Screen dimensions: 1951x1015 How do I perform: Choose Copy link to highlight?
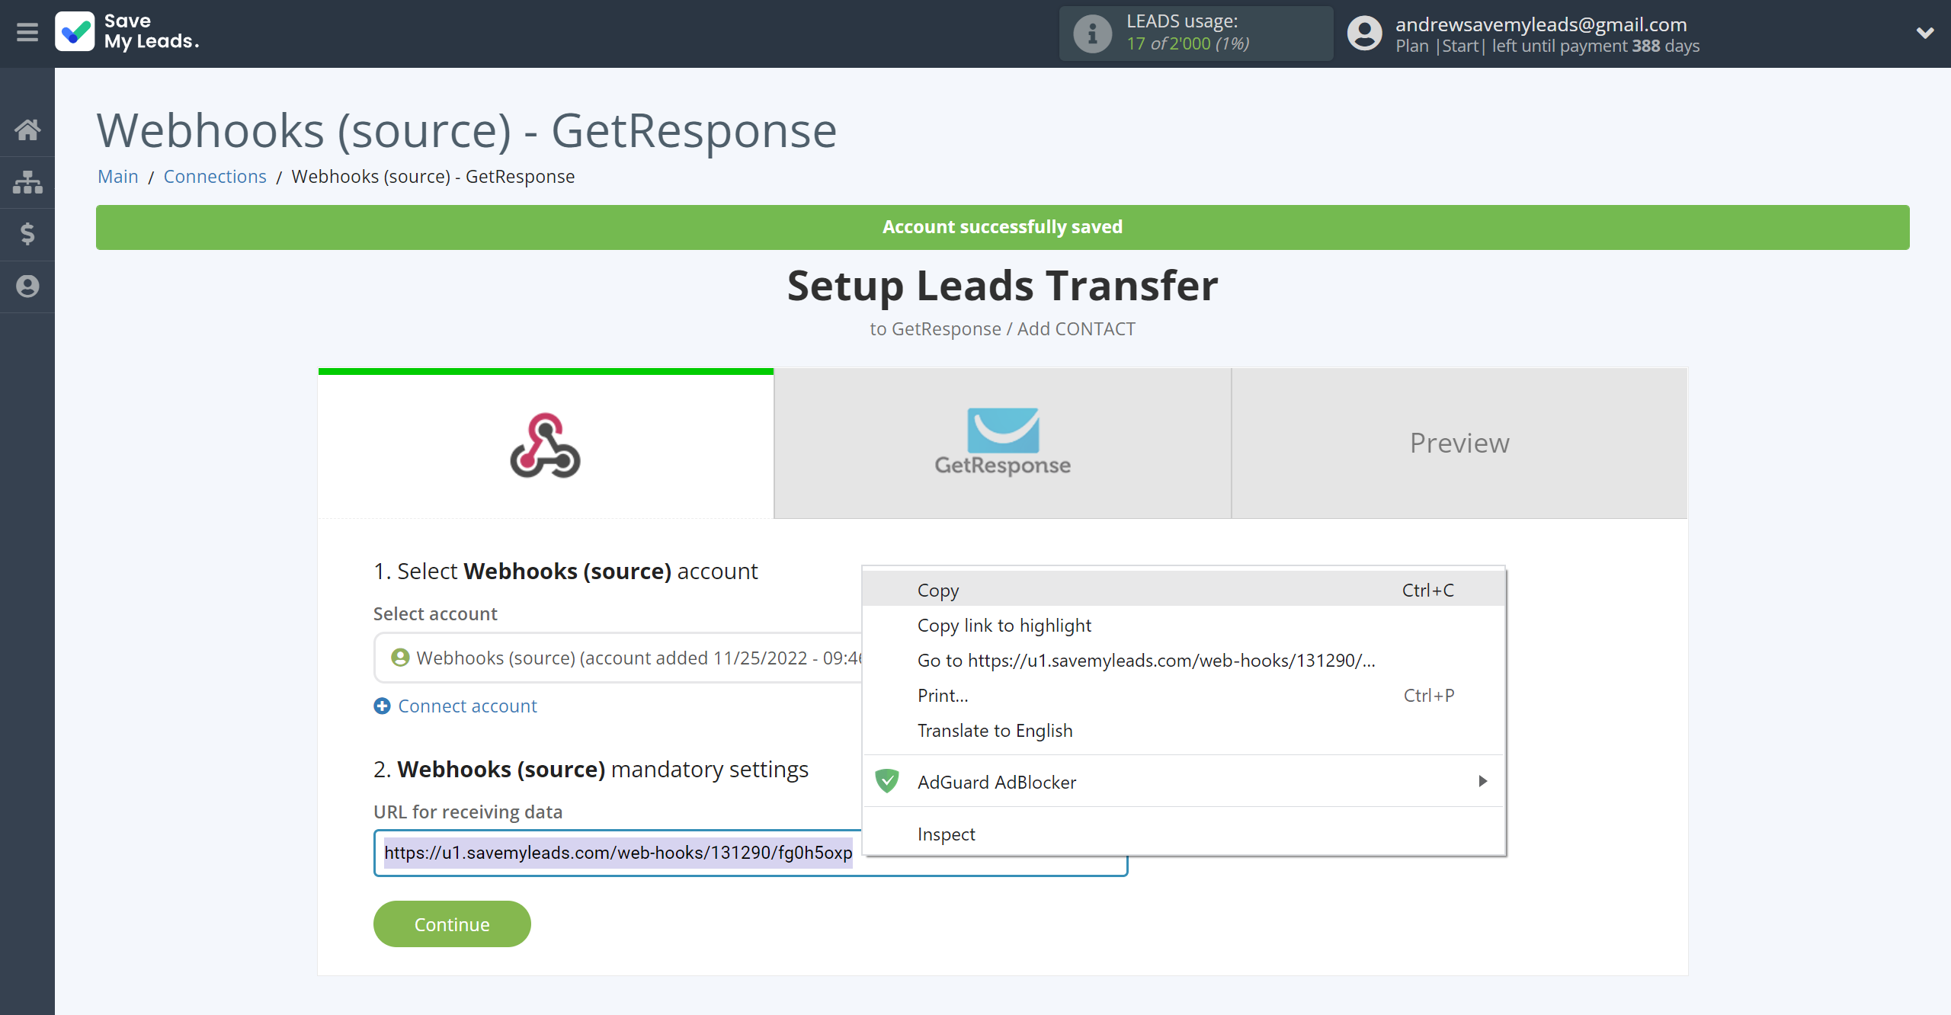pos(1184,625)
